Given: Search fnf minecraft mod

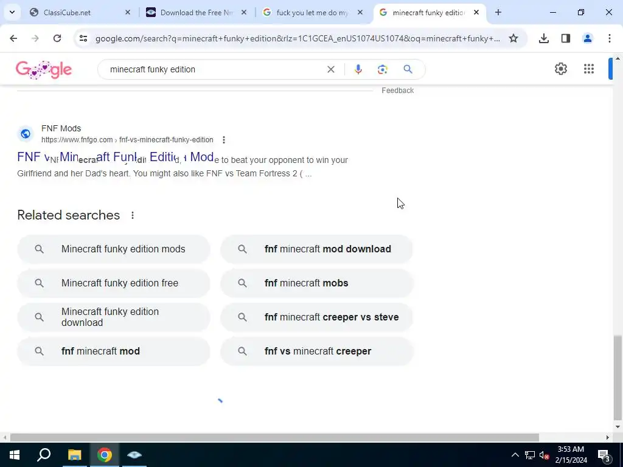Looking at the screenshot, I should click(114, 351).
